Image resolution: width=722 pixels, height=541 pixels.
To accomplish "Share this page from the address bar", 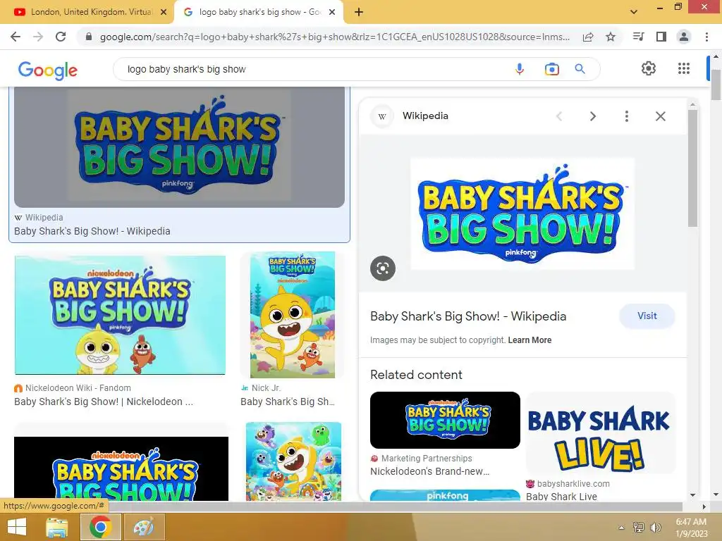I will (588, 37).
